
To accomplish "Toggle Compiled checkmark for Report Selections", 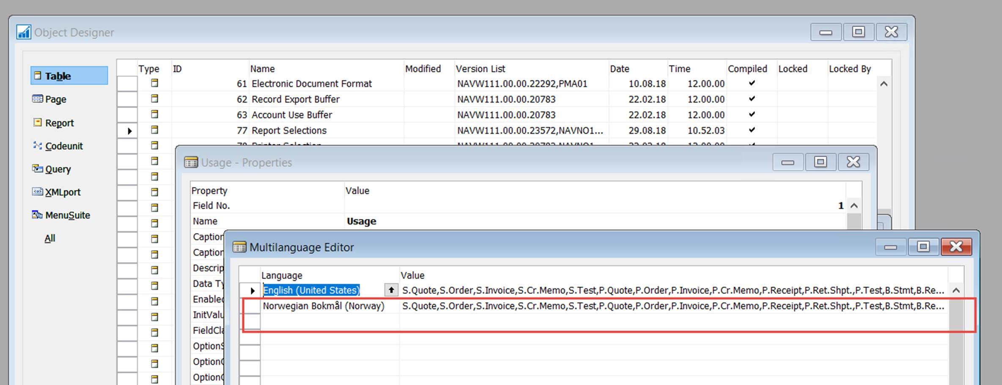I will click(752, 130).
